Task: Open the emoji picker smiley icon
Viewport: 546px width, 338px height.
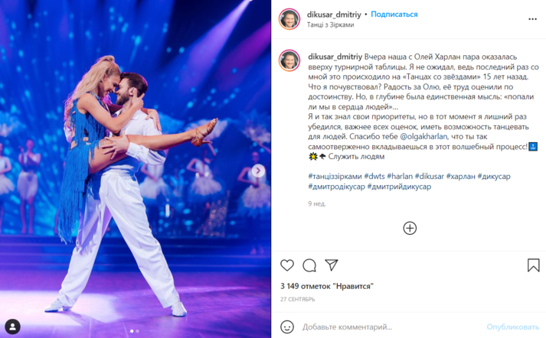Action: tap(287, 327)
